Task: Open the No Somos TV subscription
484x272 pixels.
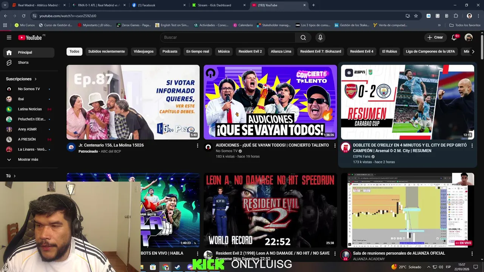Action: [x=29, y=89]
